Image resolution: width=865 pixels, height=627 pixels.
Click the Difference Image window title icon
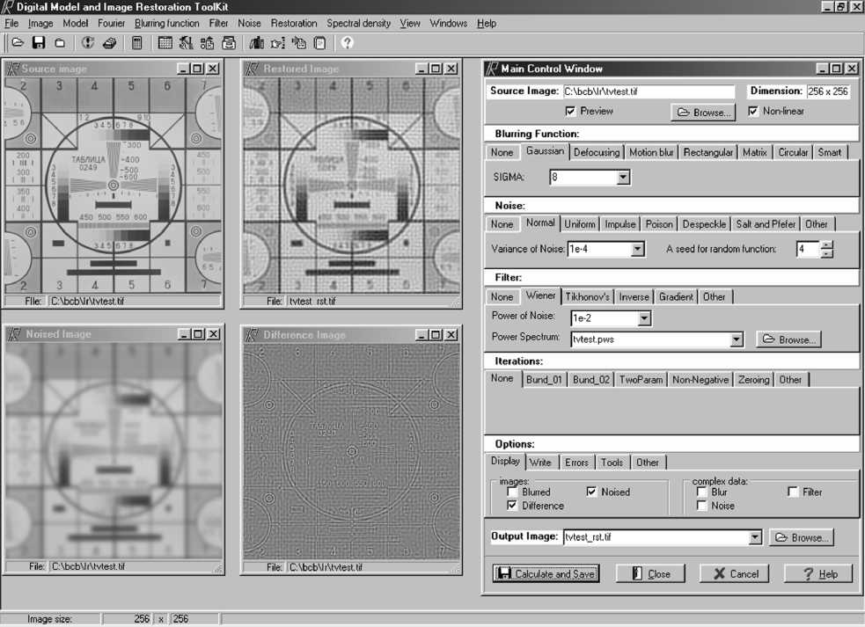pos(253,334)
